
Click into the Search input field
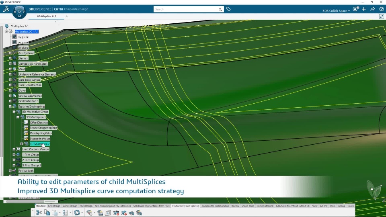(186, 9)
